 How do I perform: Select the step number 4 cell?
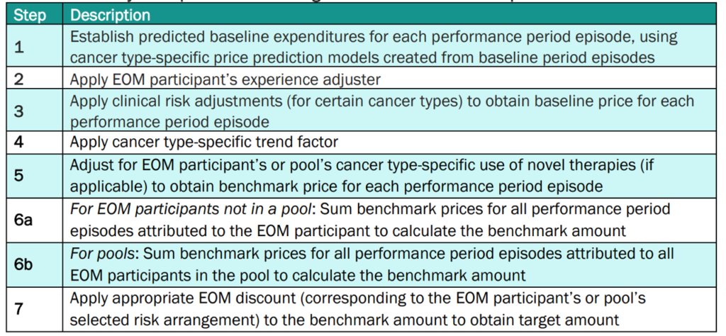click(20, 141)
